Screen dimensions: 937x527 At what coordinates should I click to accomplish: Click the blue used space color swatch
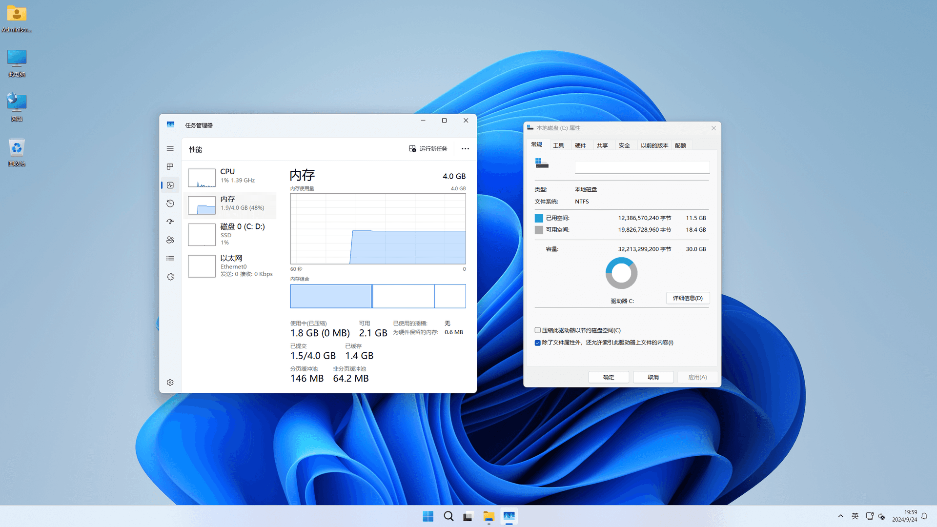pos(539,218)
